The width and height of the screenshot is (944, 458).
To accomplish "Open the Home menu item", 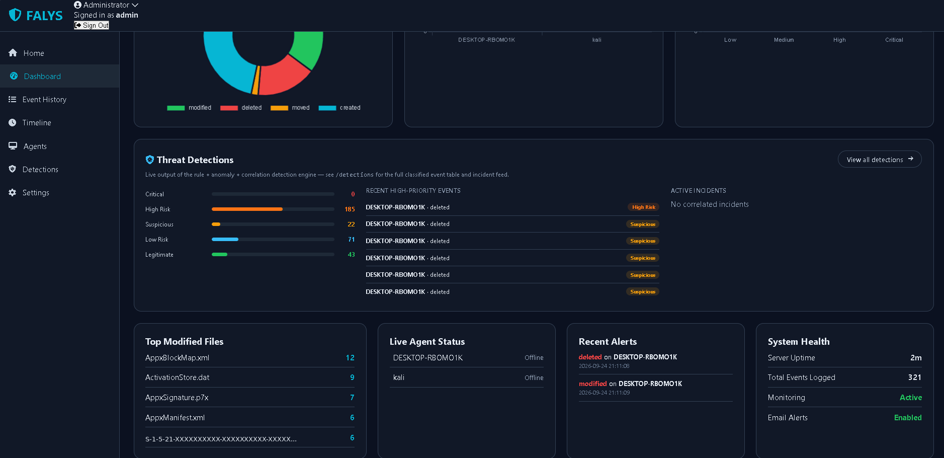I will [x=59, y=53].
